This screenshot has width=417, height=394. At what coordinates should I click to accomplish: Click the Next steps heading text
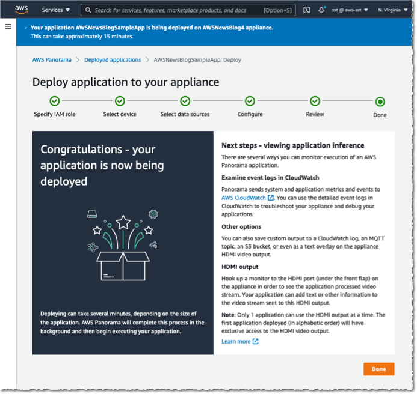tap(293, 145)
